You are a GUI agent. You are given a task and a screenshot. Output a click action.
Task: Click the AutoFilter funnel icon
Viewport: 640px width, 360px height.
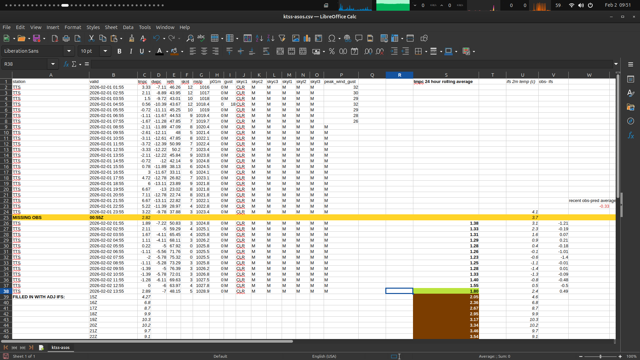point(282,38)
